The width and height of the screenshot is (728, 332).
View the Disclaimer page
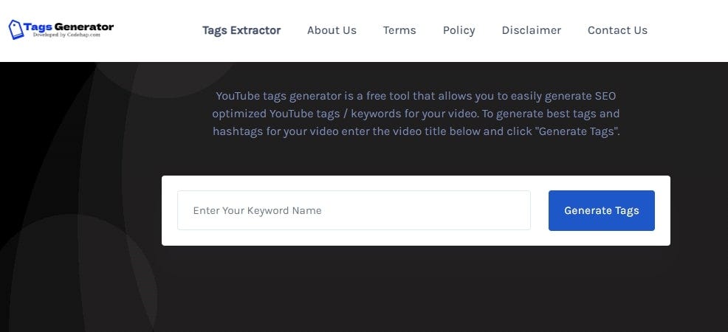[531, 30]
